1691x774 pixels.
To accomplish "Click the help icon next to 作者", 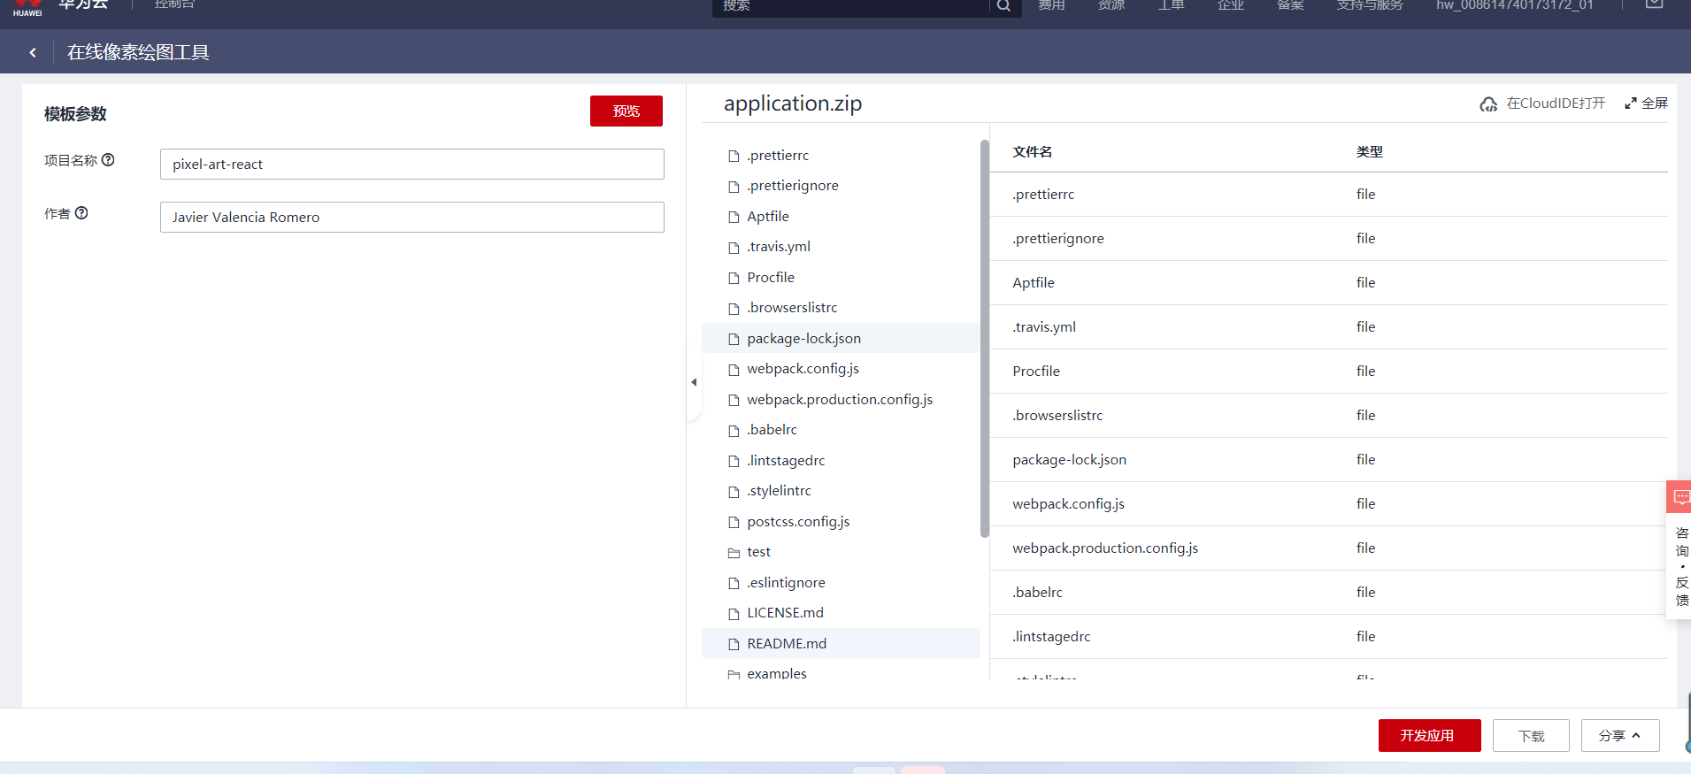I will coord(81,213).
